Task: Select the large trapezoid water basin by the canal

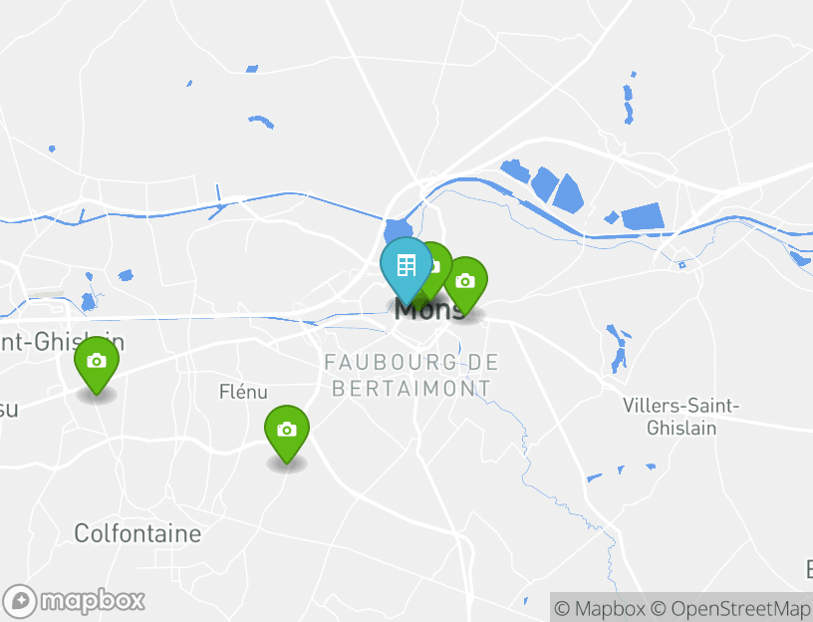Action: pos(643,216)
